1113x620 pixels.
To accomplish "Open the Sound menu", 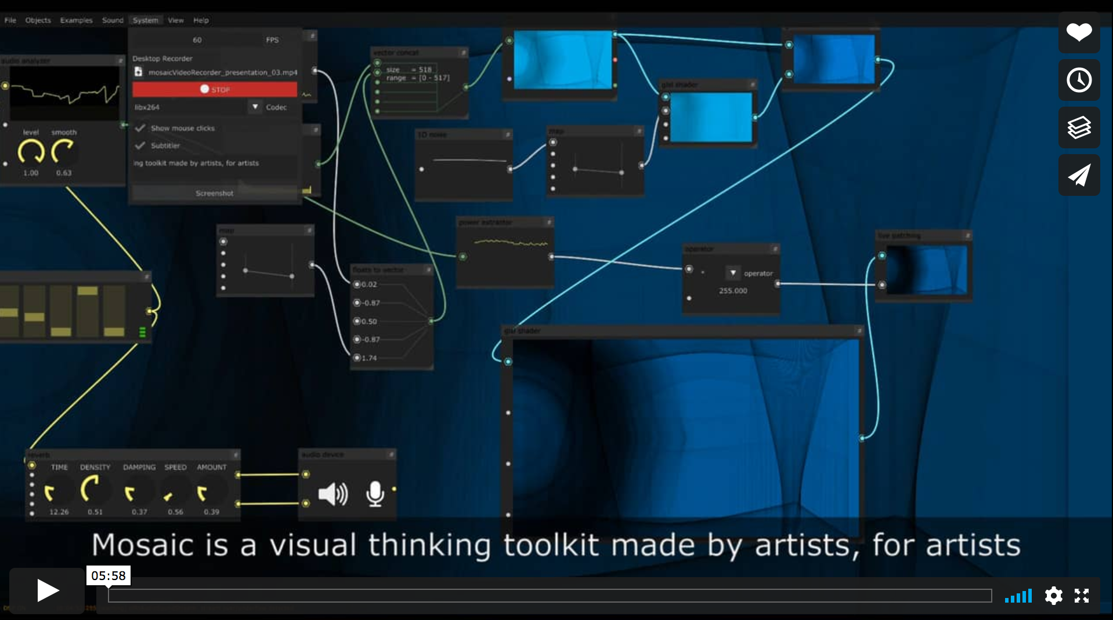I will coord(113,20).
